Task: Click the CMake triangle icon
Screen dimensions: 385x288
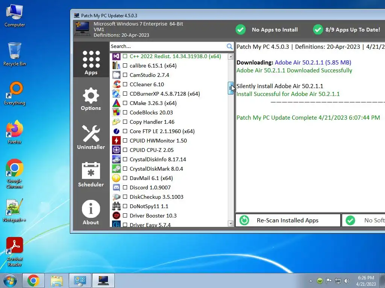Action: 116,103
